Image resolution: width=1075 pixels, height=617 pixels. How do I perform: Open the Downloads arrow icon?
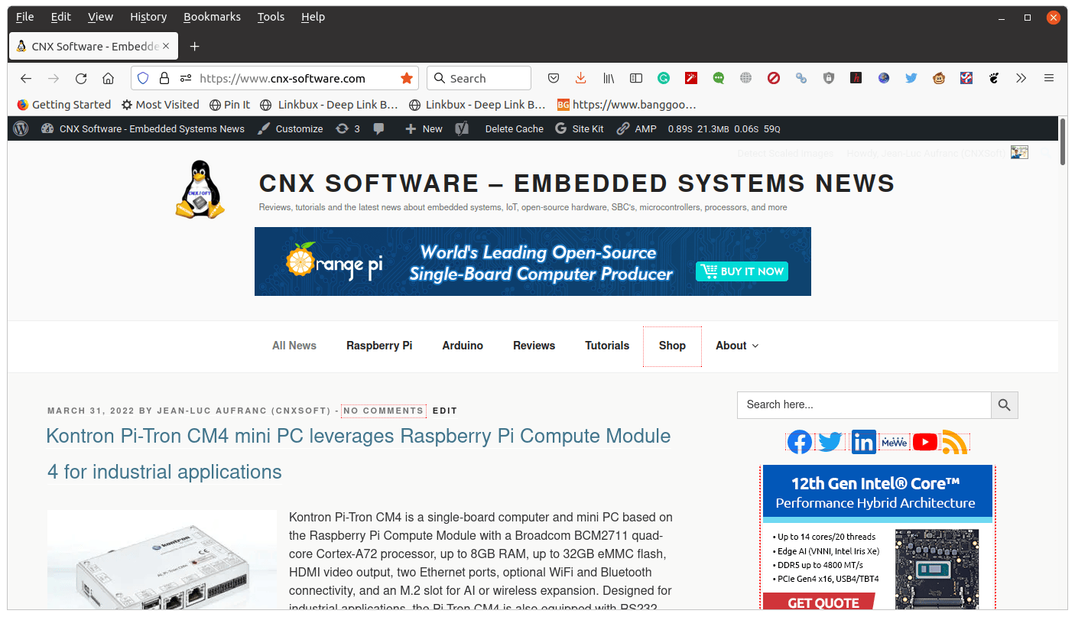(581, 78)
